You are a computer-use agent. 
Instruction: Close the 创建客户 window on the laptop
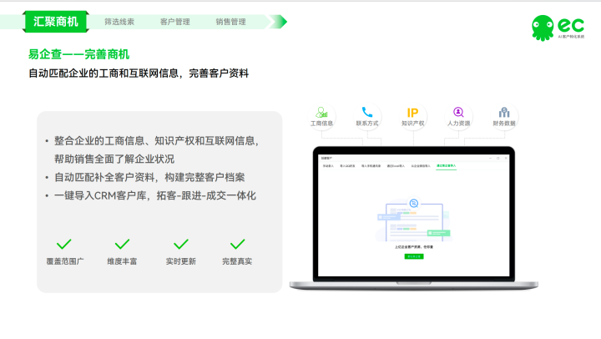point(506,158)
